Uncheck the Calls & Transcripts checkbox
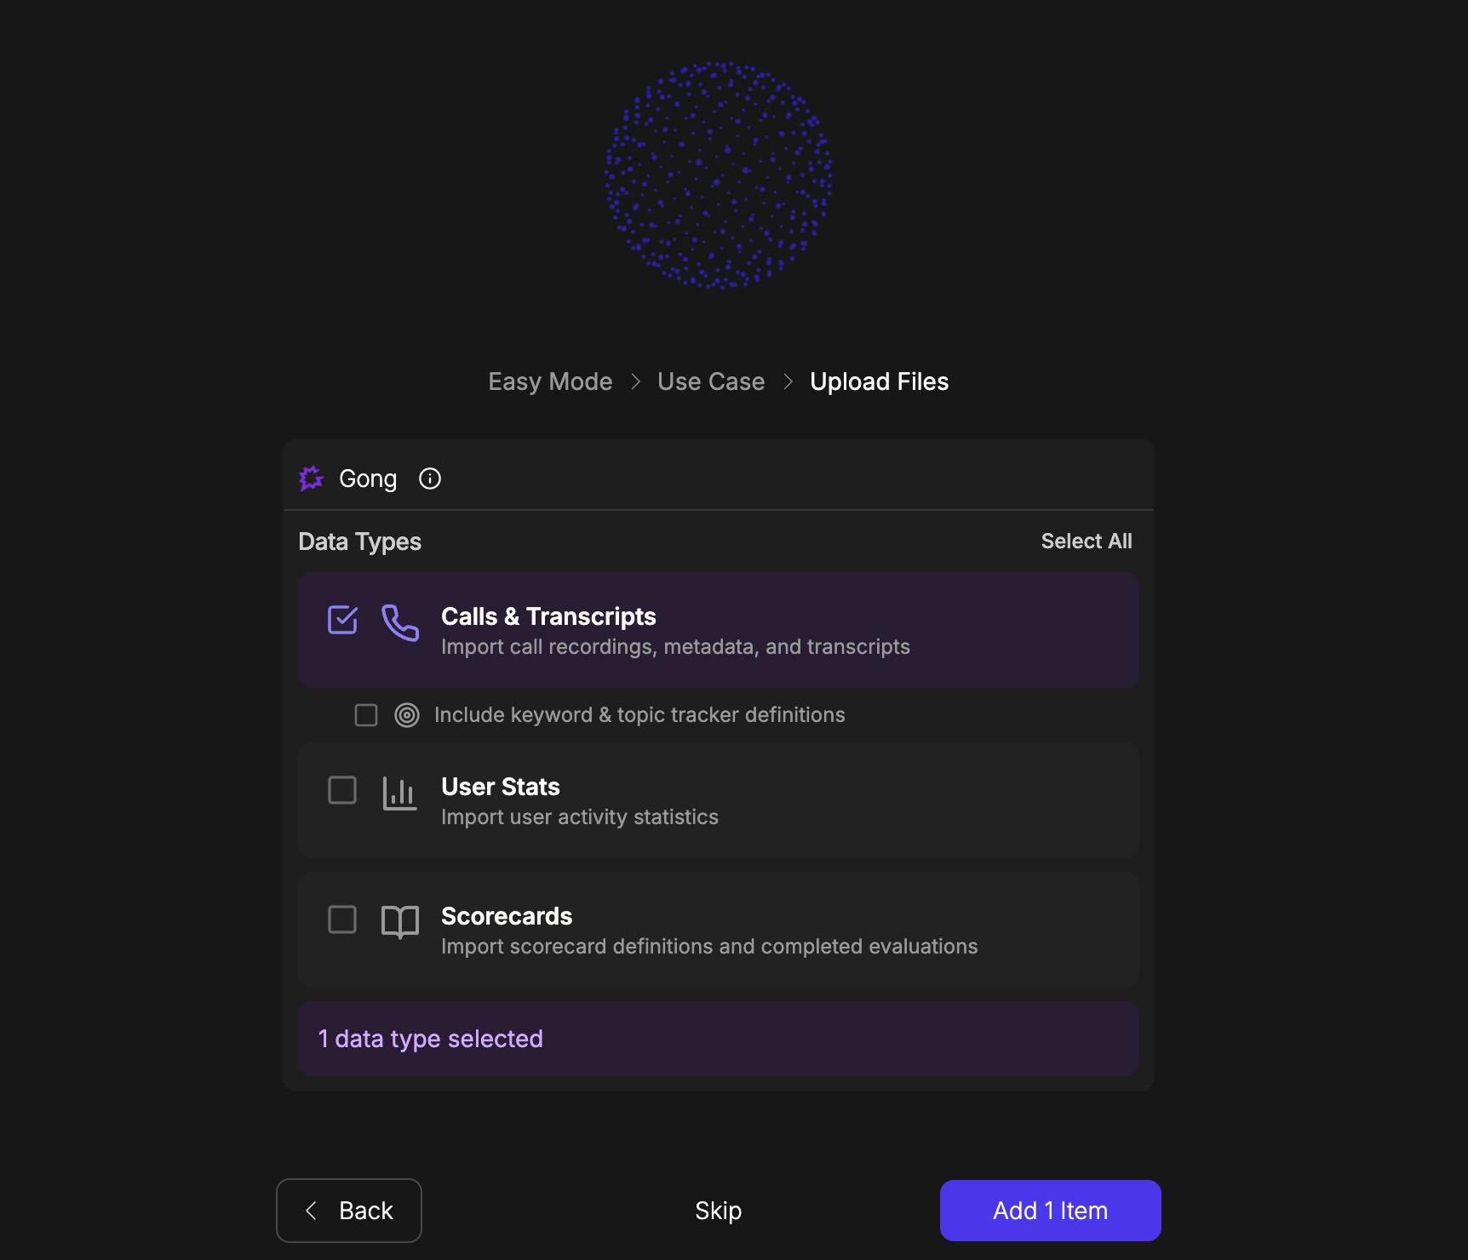The width and height of the screenshot is (1468, 1260). (x=342, y=620)
